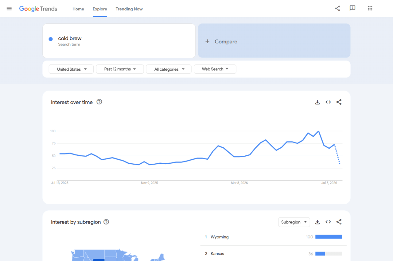Screen dimensions: 393x261
Task: Click the Interest over time heading
Action: click(x=72, y=102)
